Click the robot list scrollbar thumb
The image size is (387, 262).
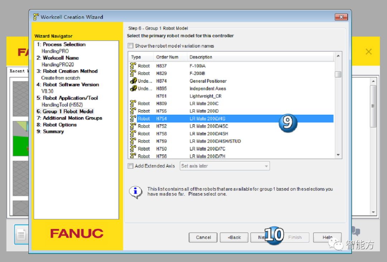[338, 74]
